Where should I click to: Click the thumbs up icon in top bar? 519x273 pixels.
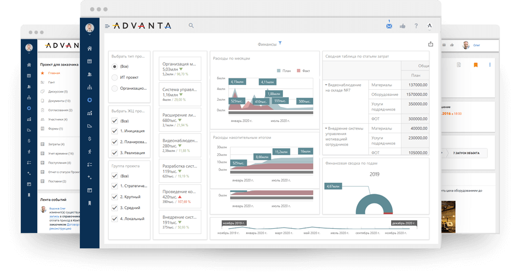tap(403, 26)
